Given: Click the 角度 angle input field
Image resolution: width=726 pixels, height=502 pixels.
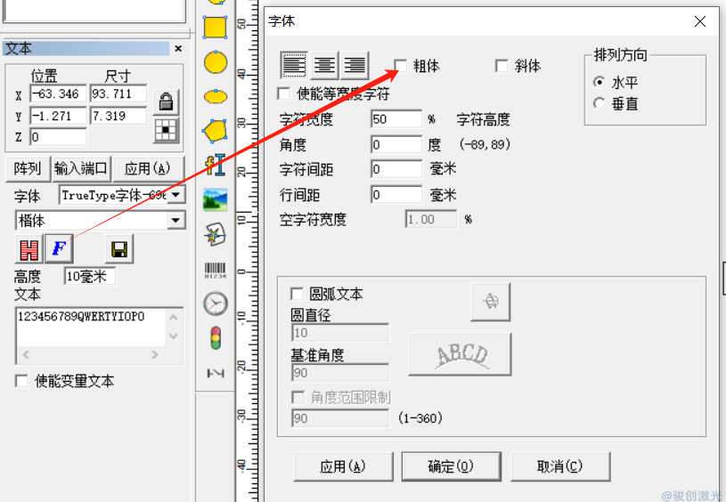Looking at the screenshot, I should coord(396,145).
